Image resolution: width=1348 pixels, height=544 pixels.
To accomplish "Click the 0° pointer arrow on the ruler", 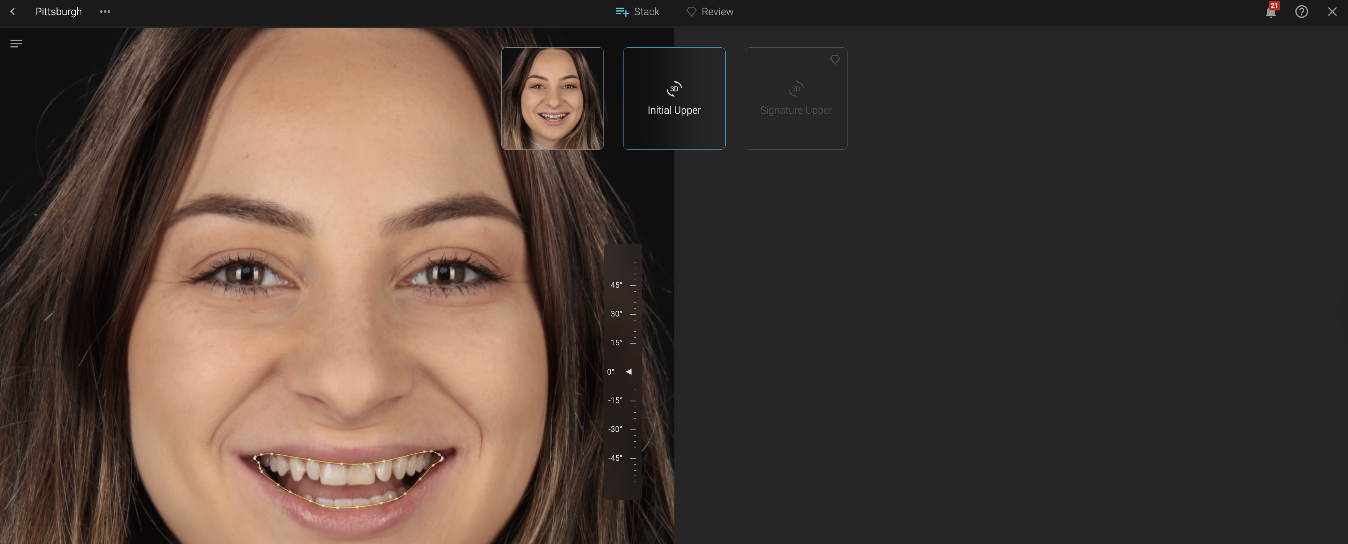I will pyautogui.click(x=629, y=371).
